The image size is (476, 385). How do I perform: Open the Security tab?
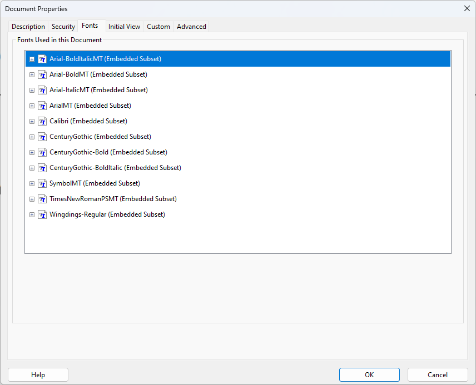coord(63,27)
